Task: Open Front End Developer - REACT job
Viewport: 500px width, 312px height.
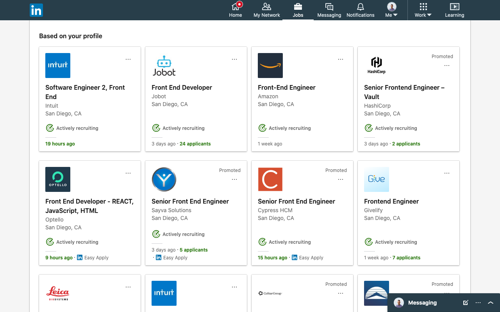Action: [89, 206]
